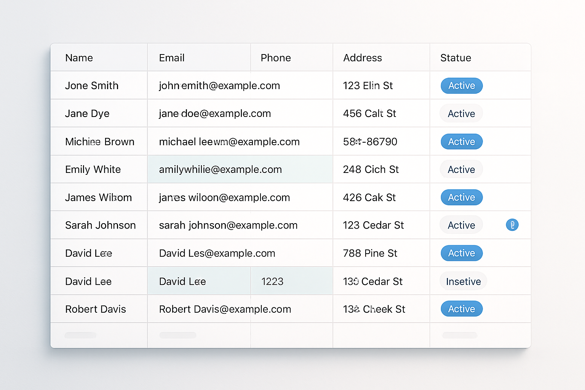Open the Statue column header to sort

[456, 58]
